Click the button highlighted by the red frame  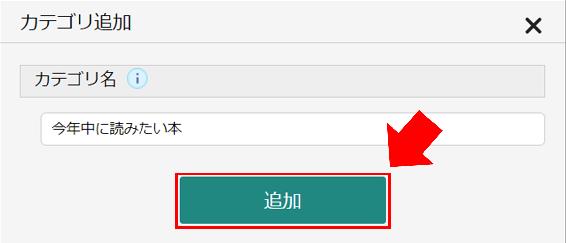(x=283, y=200)
